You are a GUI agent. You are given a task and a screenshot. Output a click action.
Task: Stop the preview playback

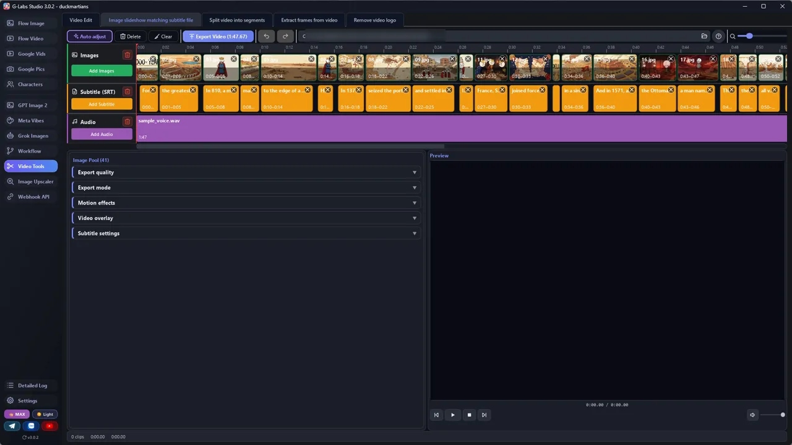coord(469,415)
